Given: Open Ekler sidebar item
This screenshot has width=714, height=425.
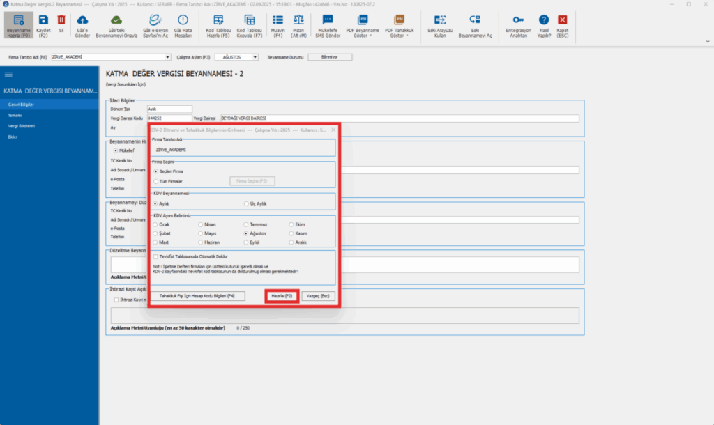Looking at the screenshot, I should 50,137.
